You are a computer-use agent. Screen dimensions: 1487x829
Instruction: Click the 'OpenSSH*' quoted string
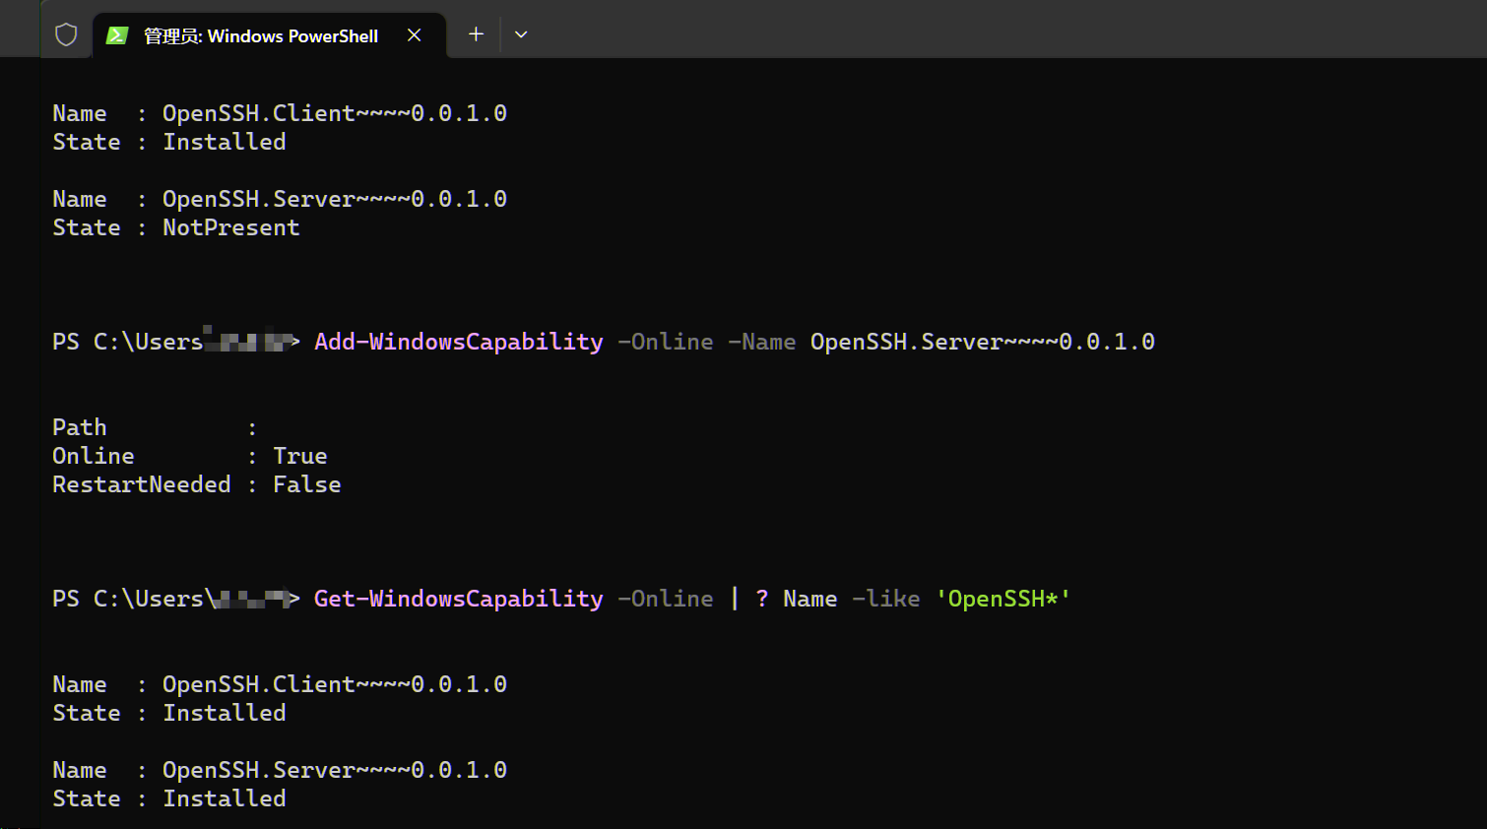1003,599
